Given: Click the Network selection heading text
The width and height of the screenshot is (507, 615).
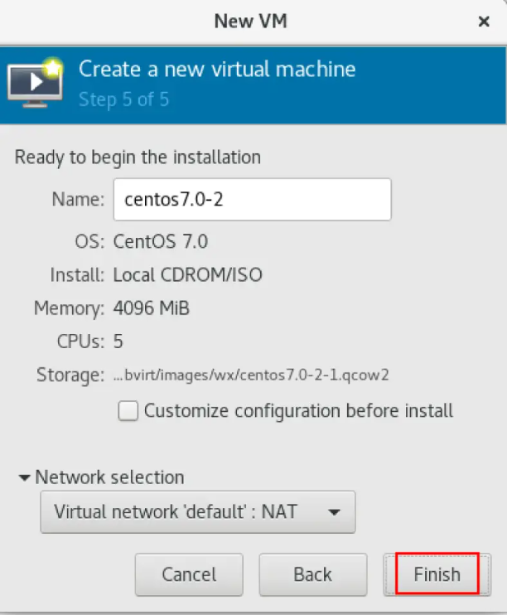Looking at the screenshot, I should click(110, 477).
